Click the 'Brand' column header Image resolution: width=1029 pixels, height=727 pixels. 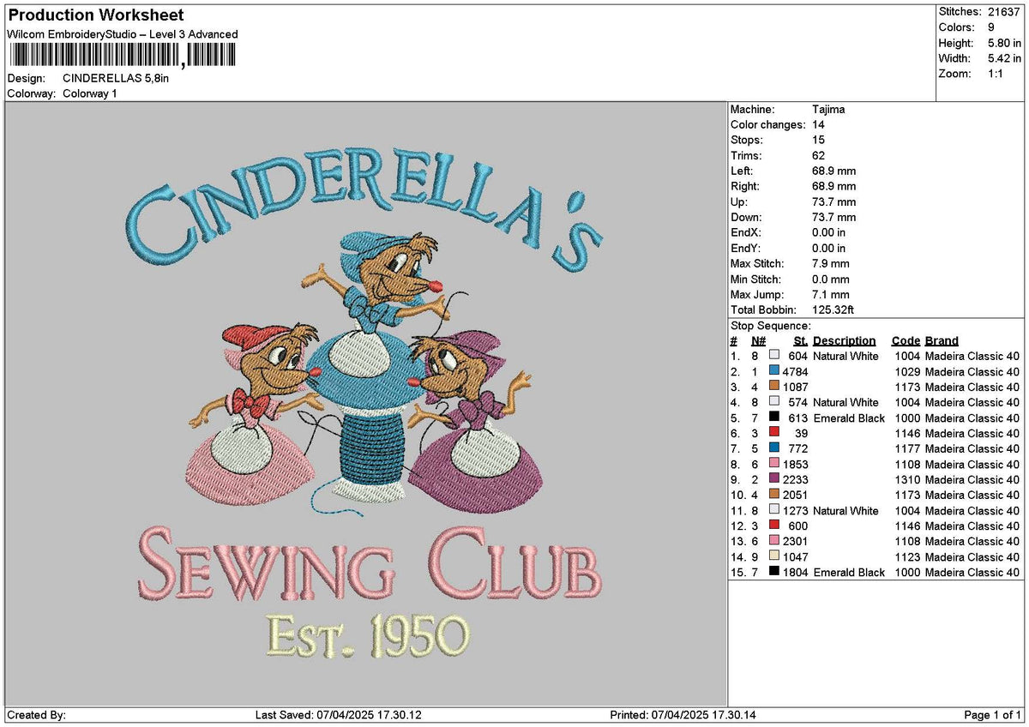[x=942, y=341]
